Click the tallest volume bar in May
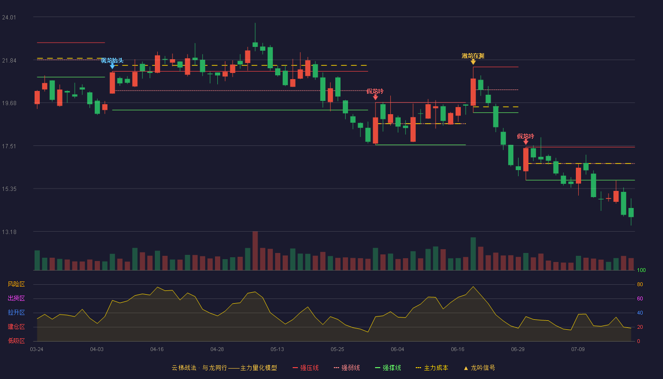 (255, 251)
